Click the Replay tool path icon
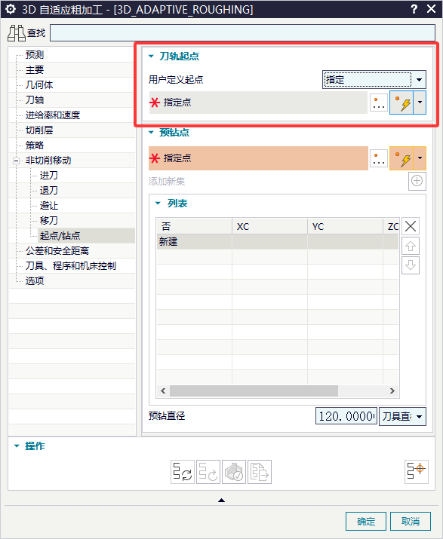Viewport: 443px width, 539px height. pyautogui.click(x=208, y=472)
